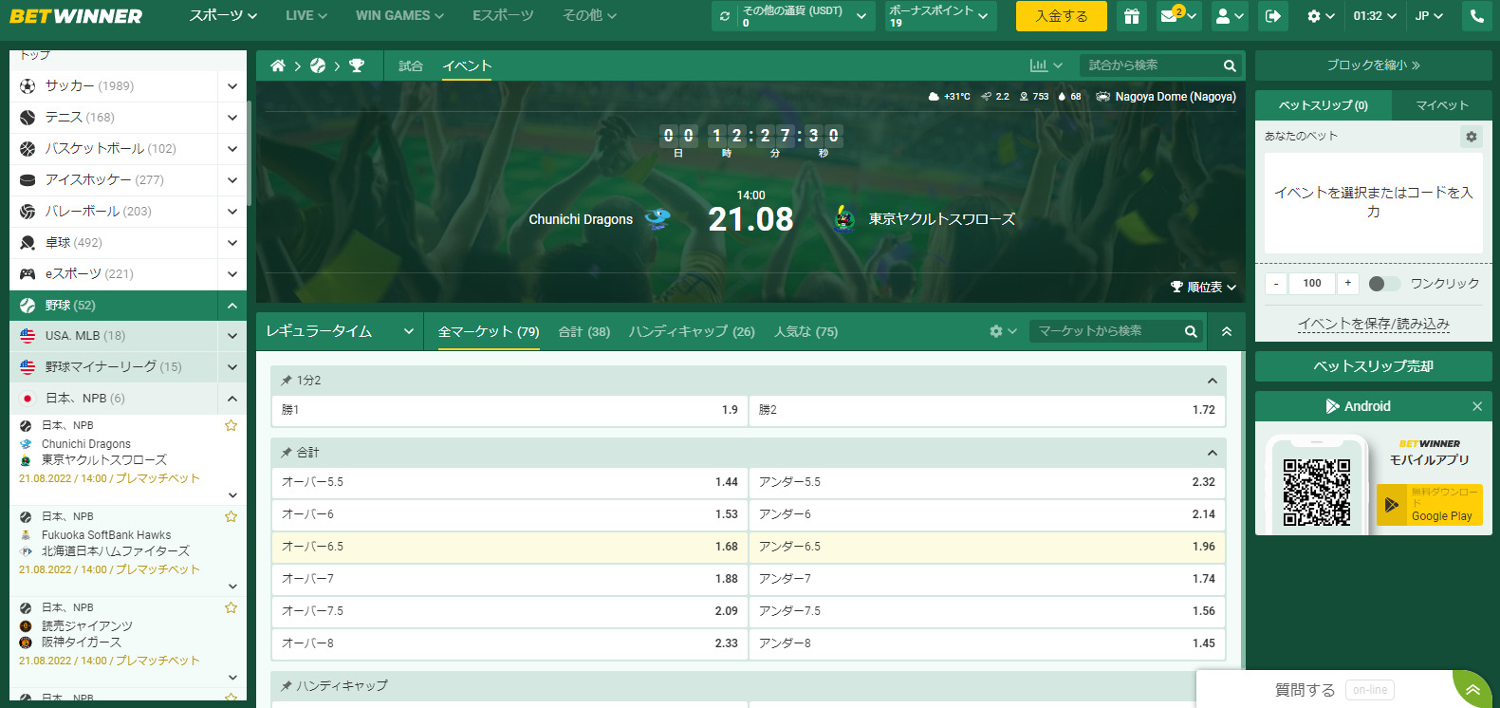This screenshot has height=708, width=1500.
Task: Click the BetWinner logo
Action: [x=76, y=16]
